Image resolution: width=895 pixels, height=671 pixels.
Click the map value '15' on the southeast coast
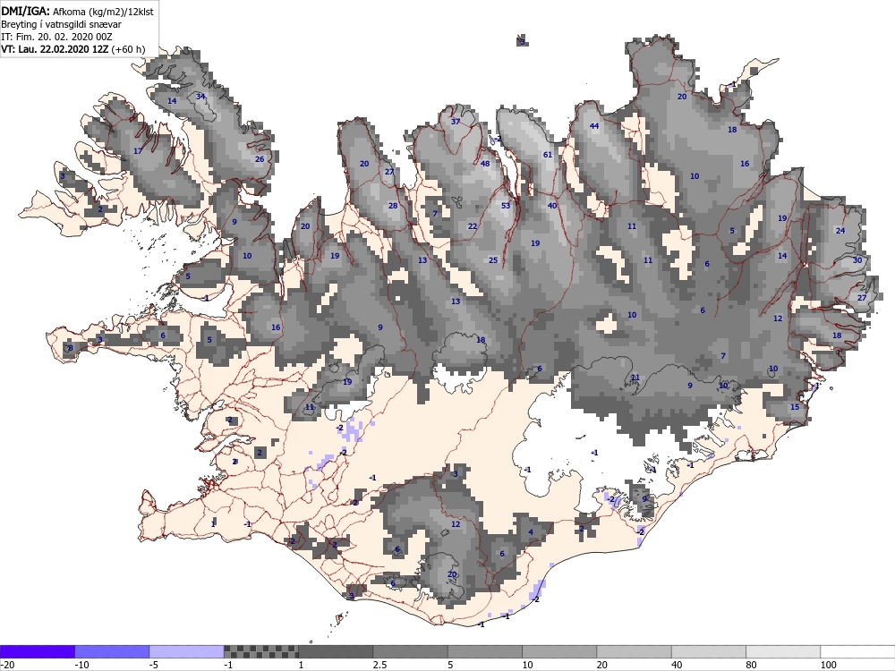(795, 407)
